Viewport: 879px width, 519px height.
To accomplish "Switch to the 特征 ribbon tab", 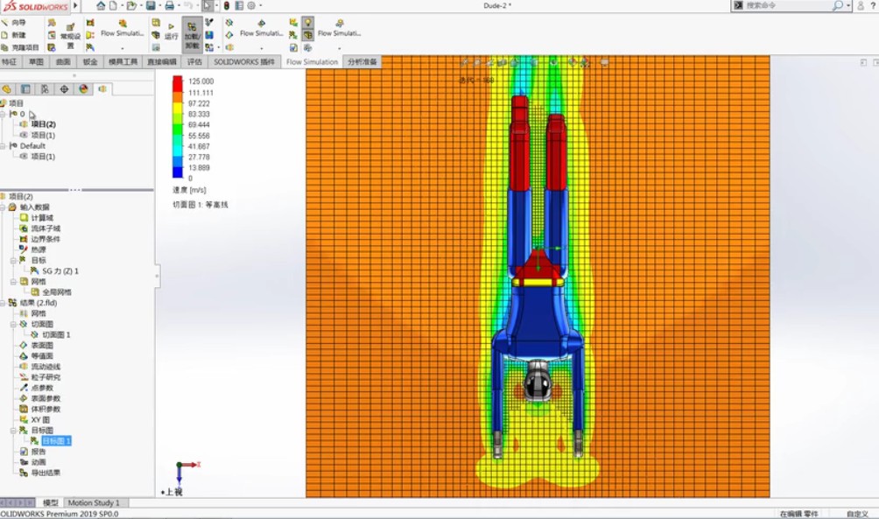I will (10, 61).
